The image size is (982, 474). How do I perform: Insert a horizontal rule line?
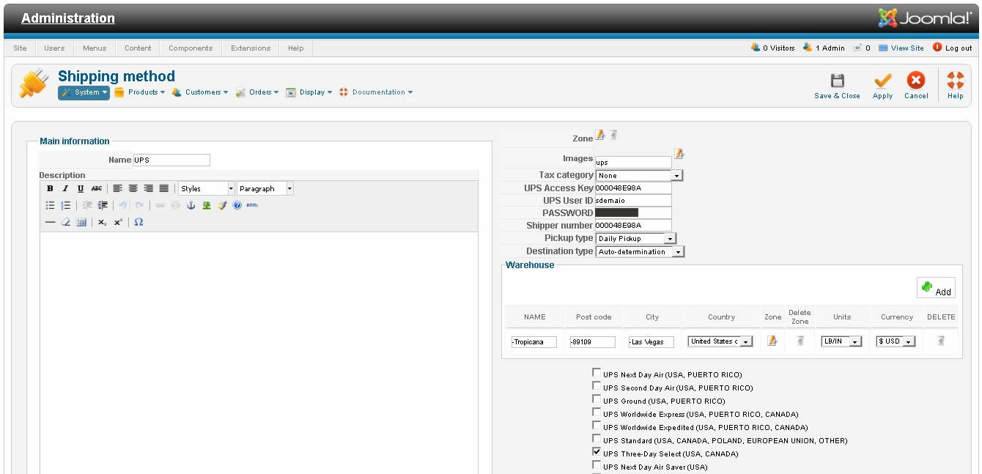(x=51, y=222)
